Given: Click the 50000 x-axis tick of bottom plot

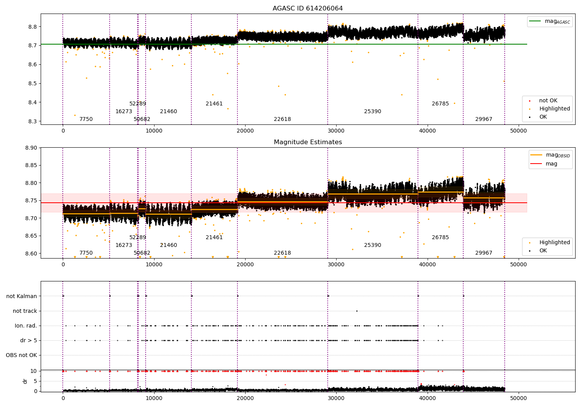Looking at the screenshot, I should (x=518, y=398).
